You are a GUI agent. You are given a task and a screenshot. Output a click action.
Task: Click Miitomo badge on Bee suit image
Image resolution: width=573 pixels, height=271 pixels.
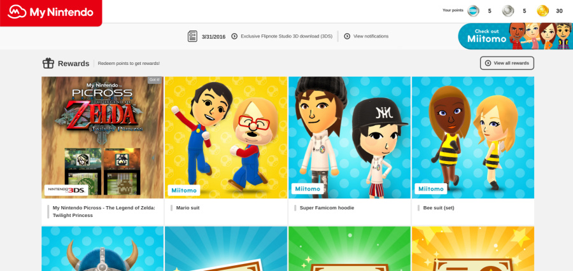[431, 189]
